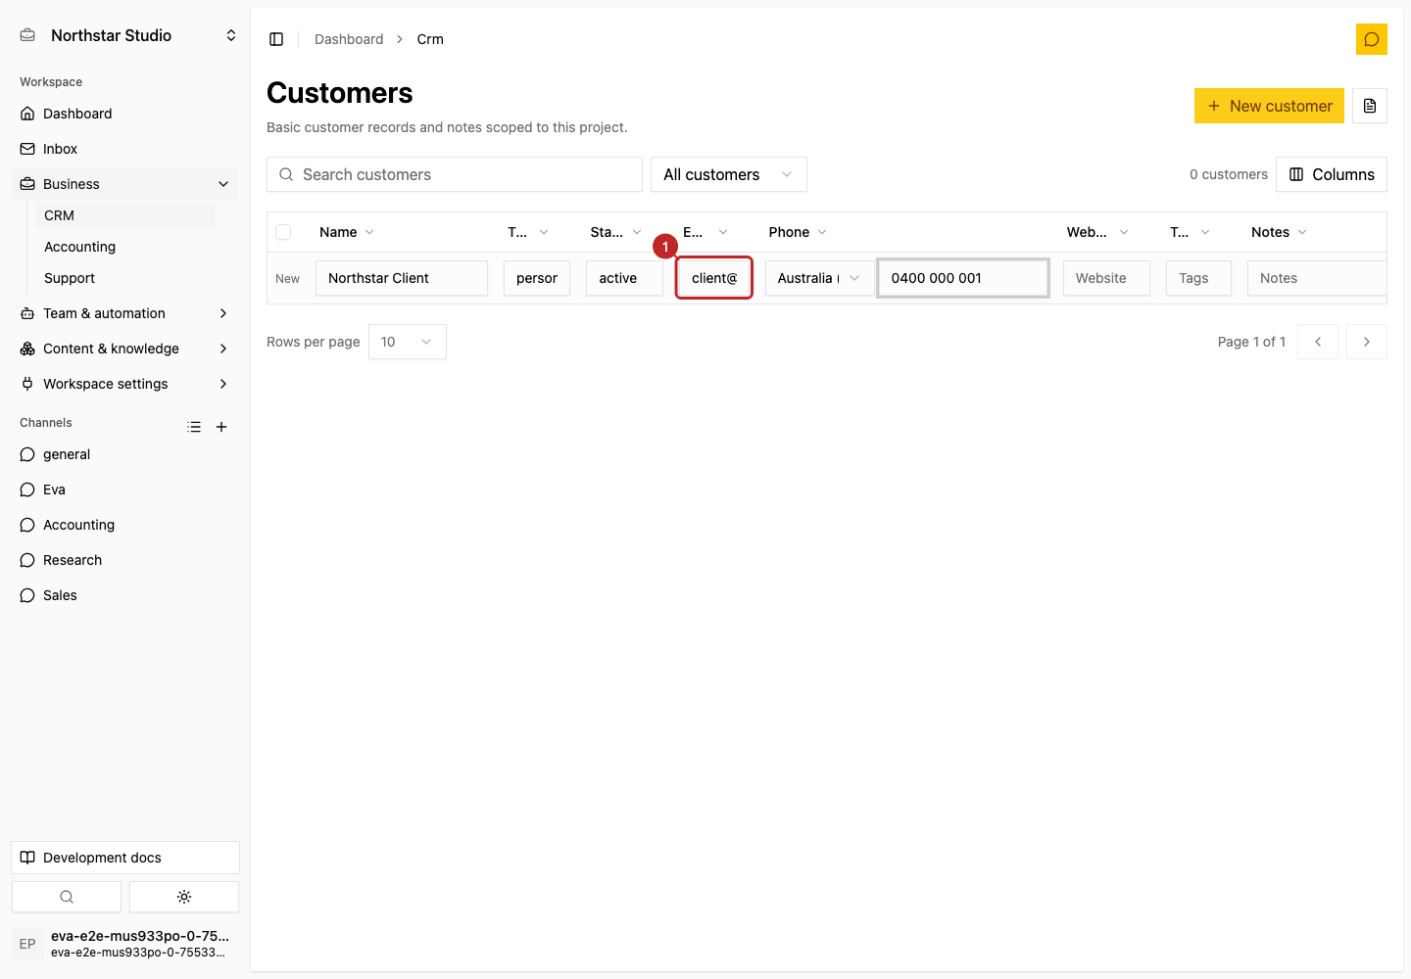Go to next page arrow

click(x=1367, y=342)
